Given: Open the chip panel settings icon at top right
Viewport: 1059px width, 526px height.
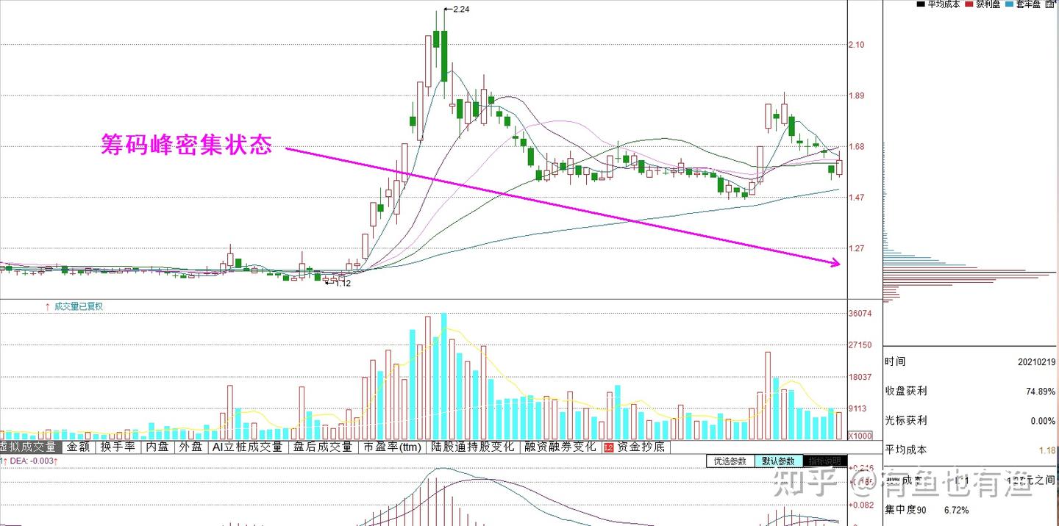Looking at the screenshot, I should pos(1049,4).
